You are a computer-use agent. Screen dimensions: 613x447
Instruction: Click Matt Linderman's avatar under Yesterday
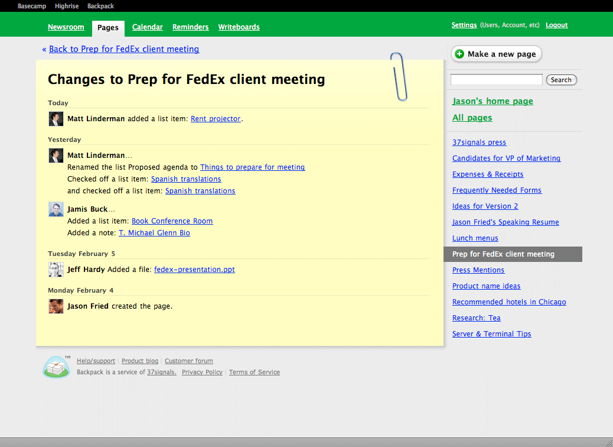[56, 156]
